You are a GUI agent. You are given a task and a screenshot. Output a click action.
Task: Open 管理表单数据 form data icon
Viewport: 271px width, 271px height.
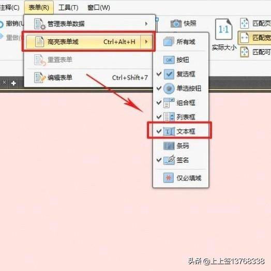click(40, 24)
